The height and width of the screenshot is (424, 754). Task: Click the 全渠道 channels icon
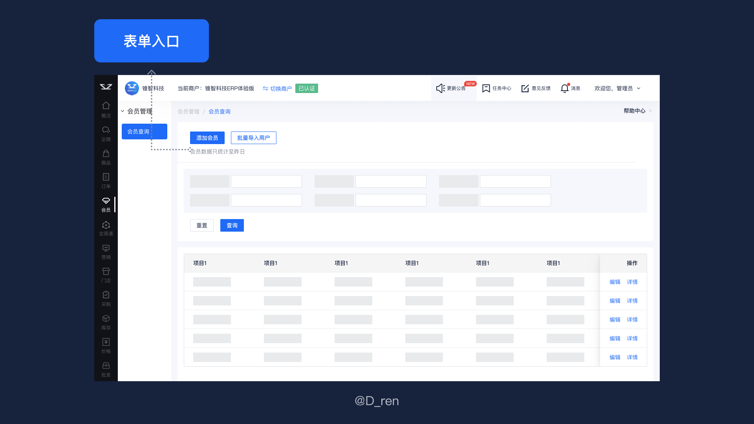click(x=106, y=225)
